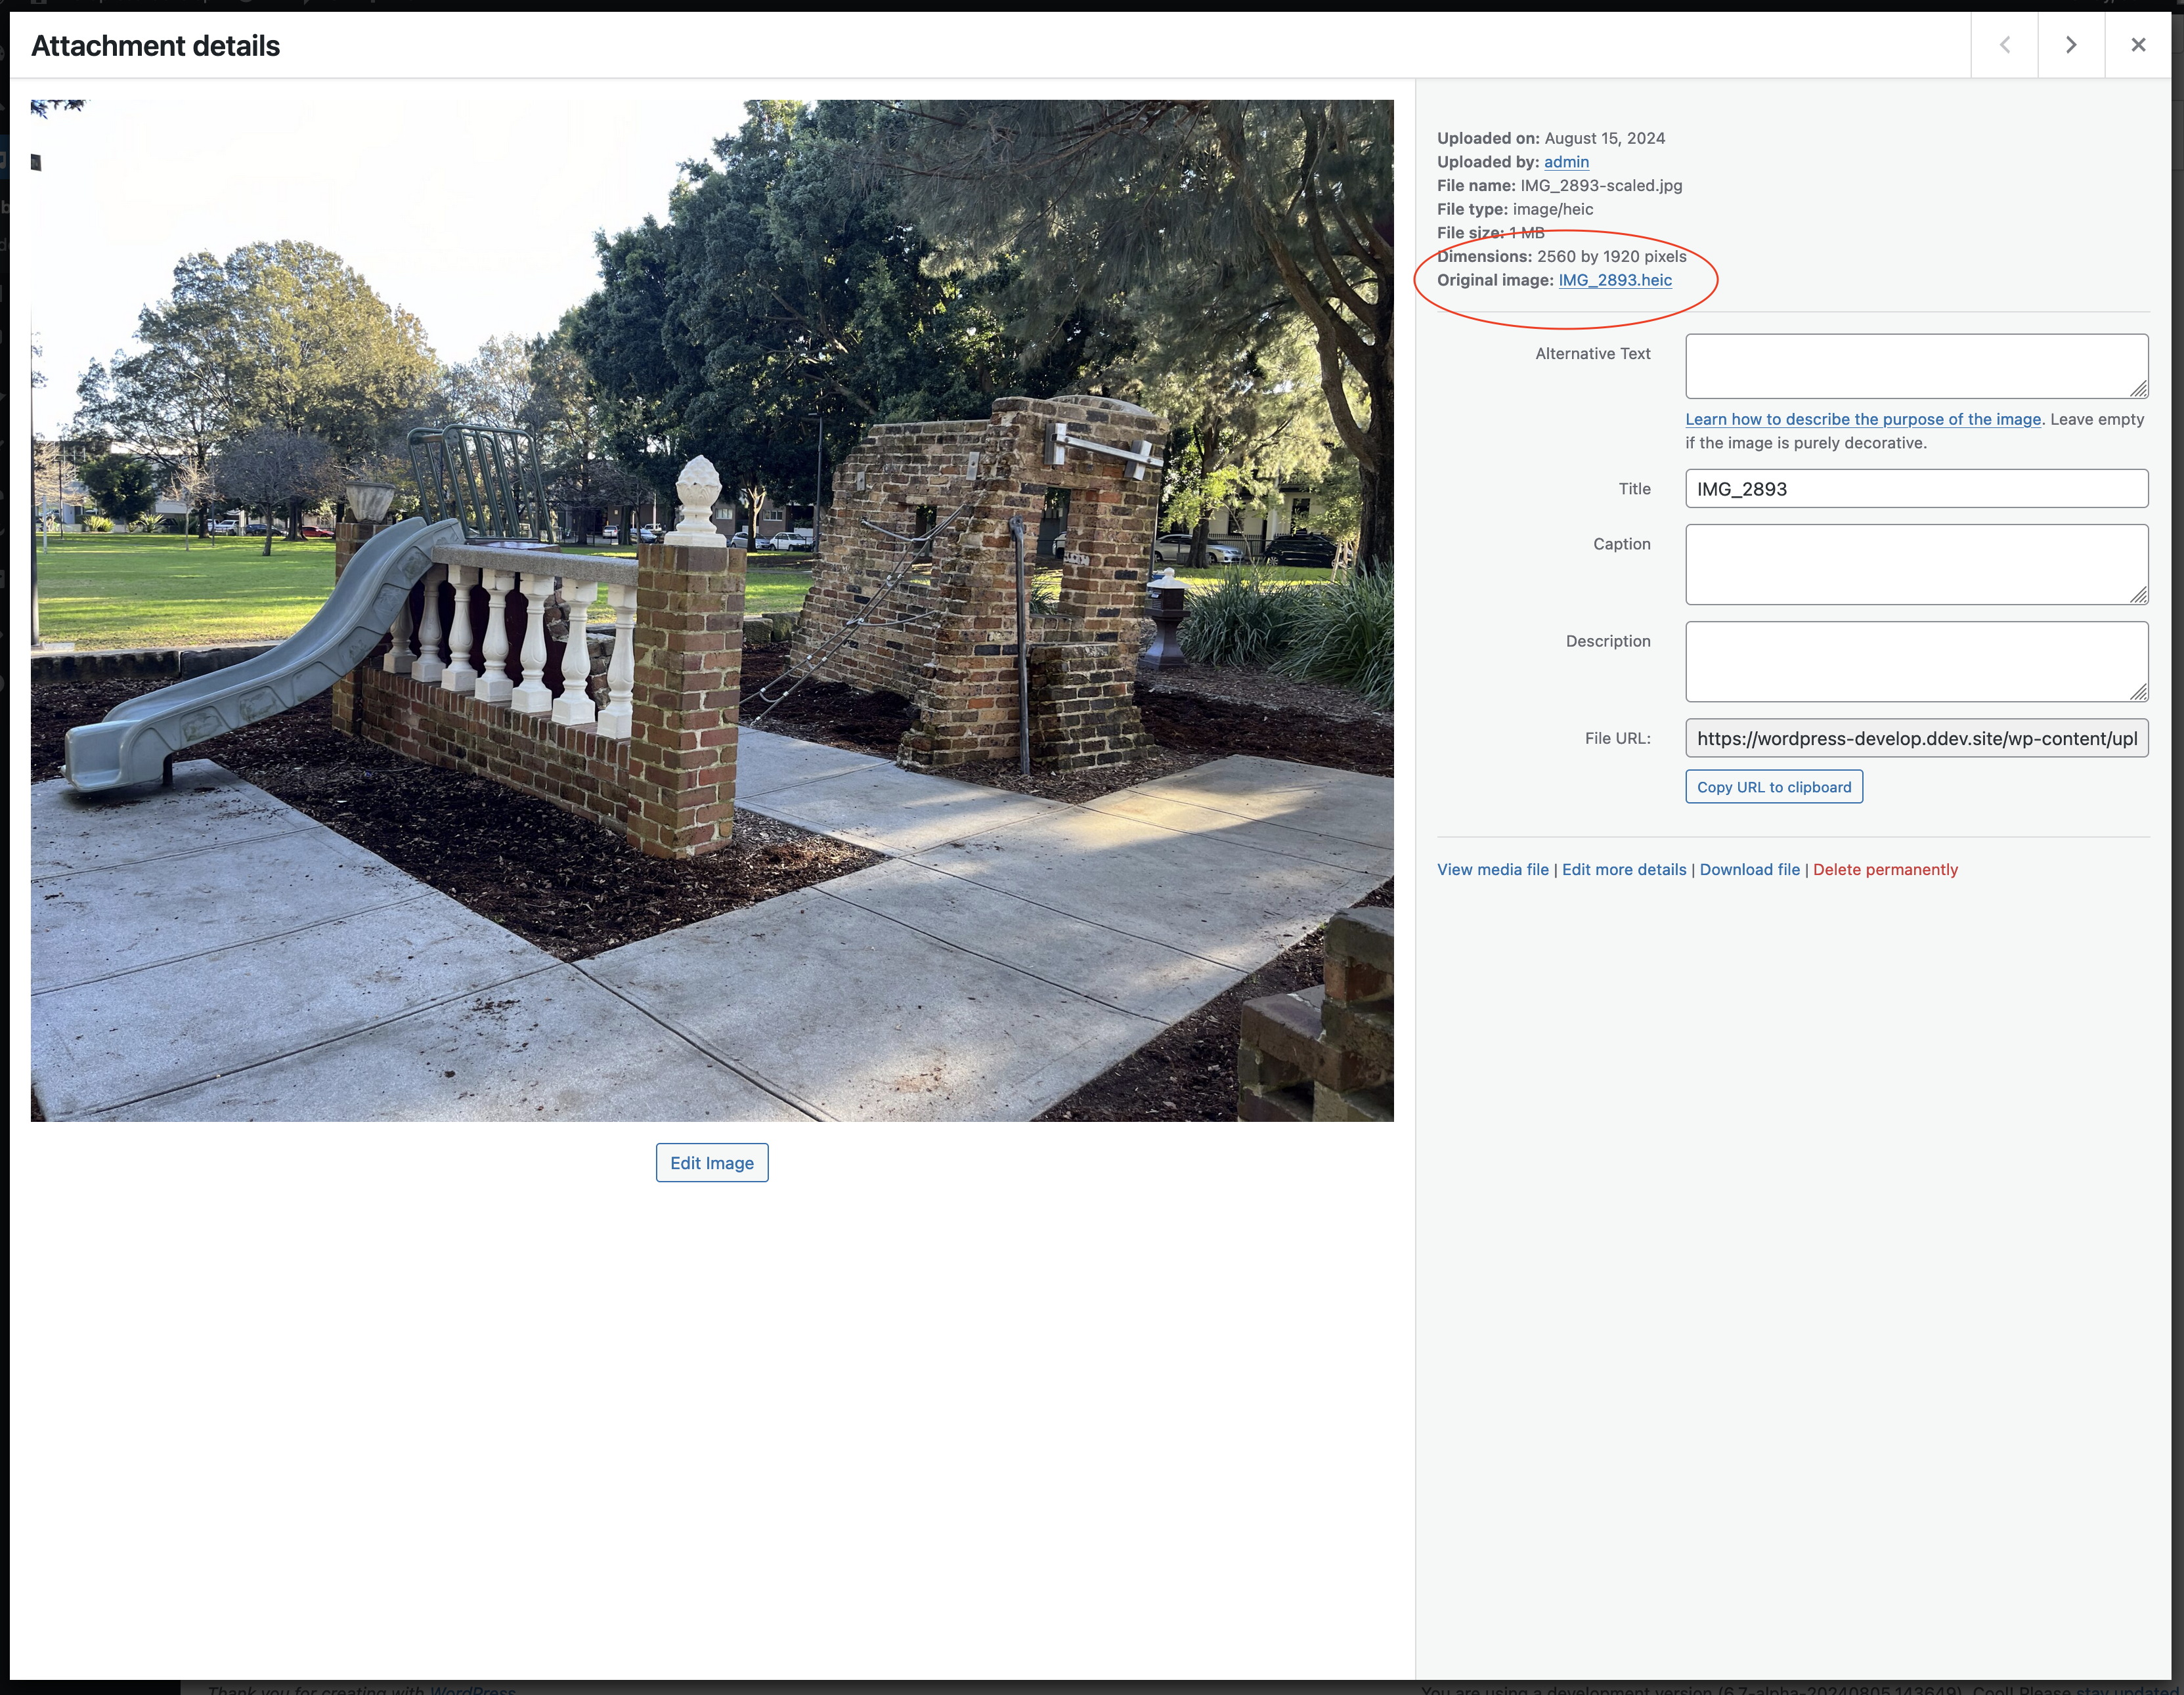This screenshot has width=2184, height=1695.
Task: Open the original IMG_2893.heic file link
Action: (x=1614, y=280)
